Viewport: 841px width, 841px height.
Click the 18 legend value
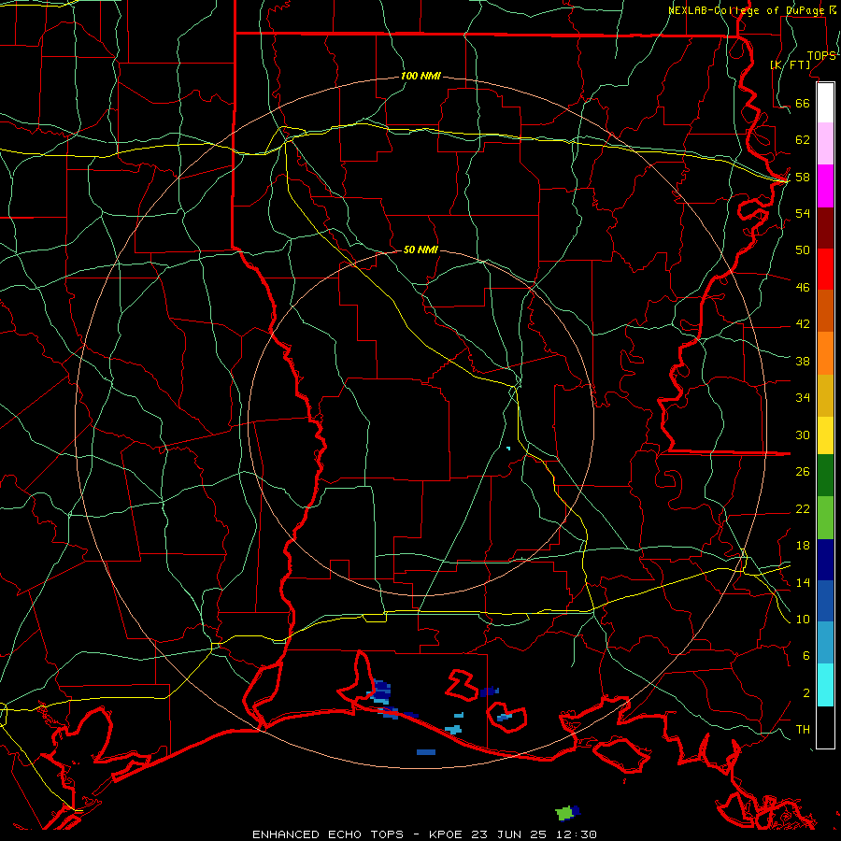803,546
